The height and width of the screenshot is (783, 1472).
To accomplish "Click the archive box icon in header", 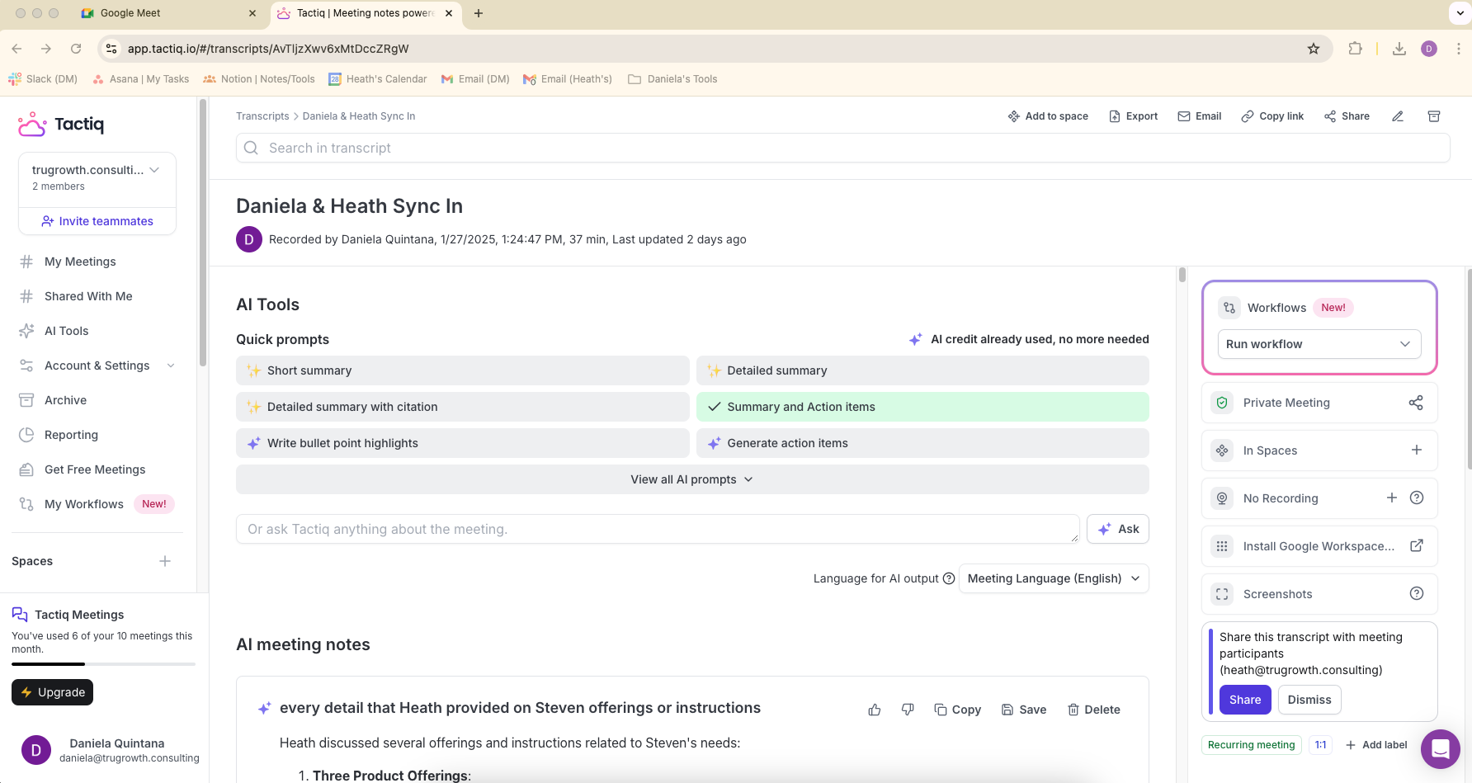I will click(1434, 116).
